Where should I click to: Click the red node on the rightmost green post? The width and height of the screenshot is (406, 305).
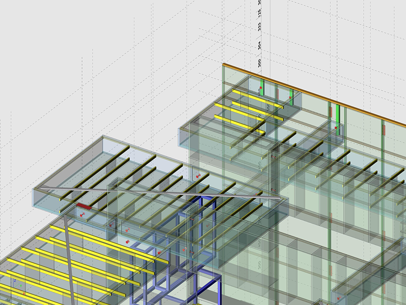pos(336,127)
